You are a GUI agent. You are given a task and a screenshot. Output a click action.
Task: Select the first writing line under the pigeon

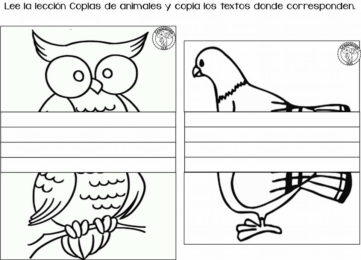[272, 119]
